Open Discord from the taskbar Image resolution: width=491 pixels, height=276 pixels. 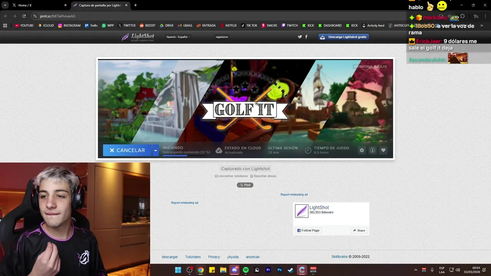234,270
